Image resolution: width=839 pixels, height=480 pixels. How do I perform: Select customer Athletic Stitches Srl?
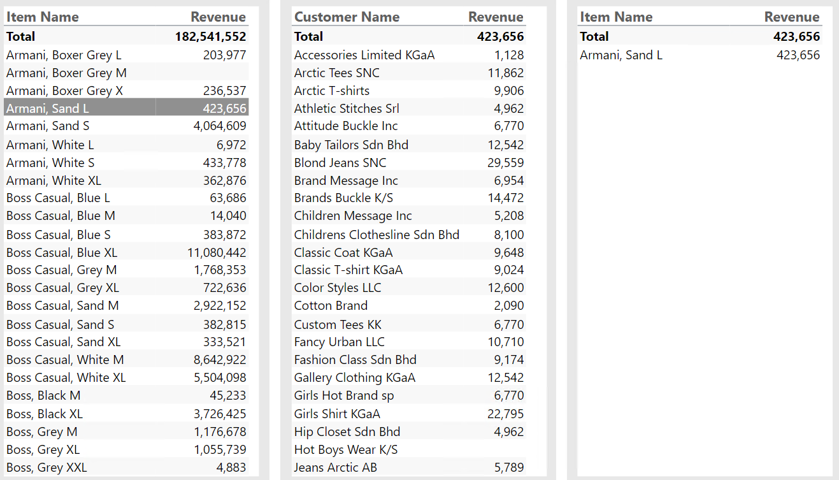pos(347,108)
